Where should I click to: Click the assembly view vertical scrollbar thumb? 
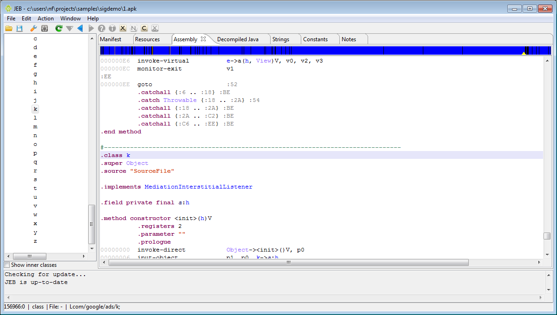tap(547, 236)
